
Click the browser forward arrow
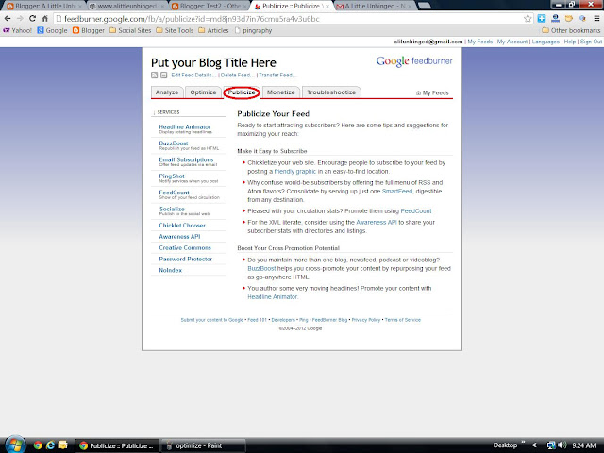[20, 19]
